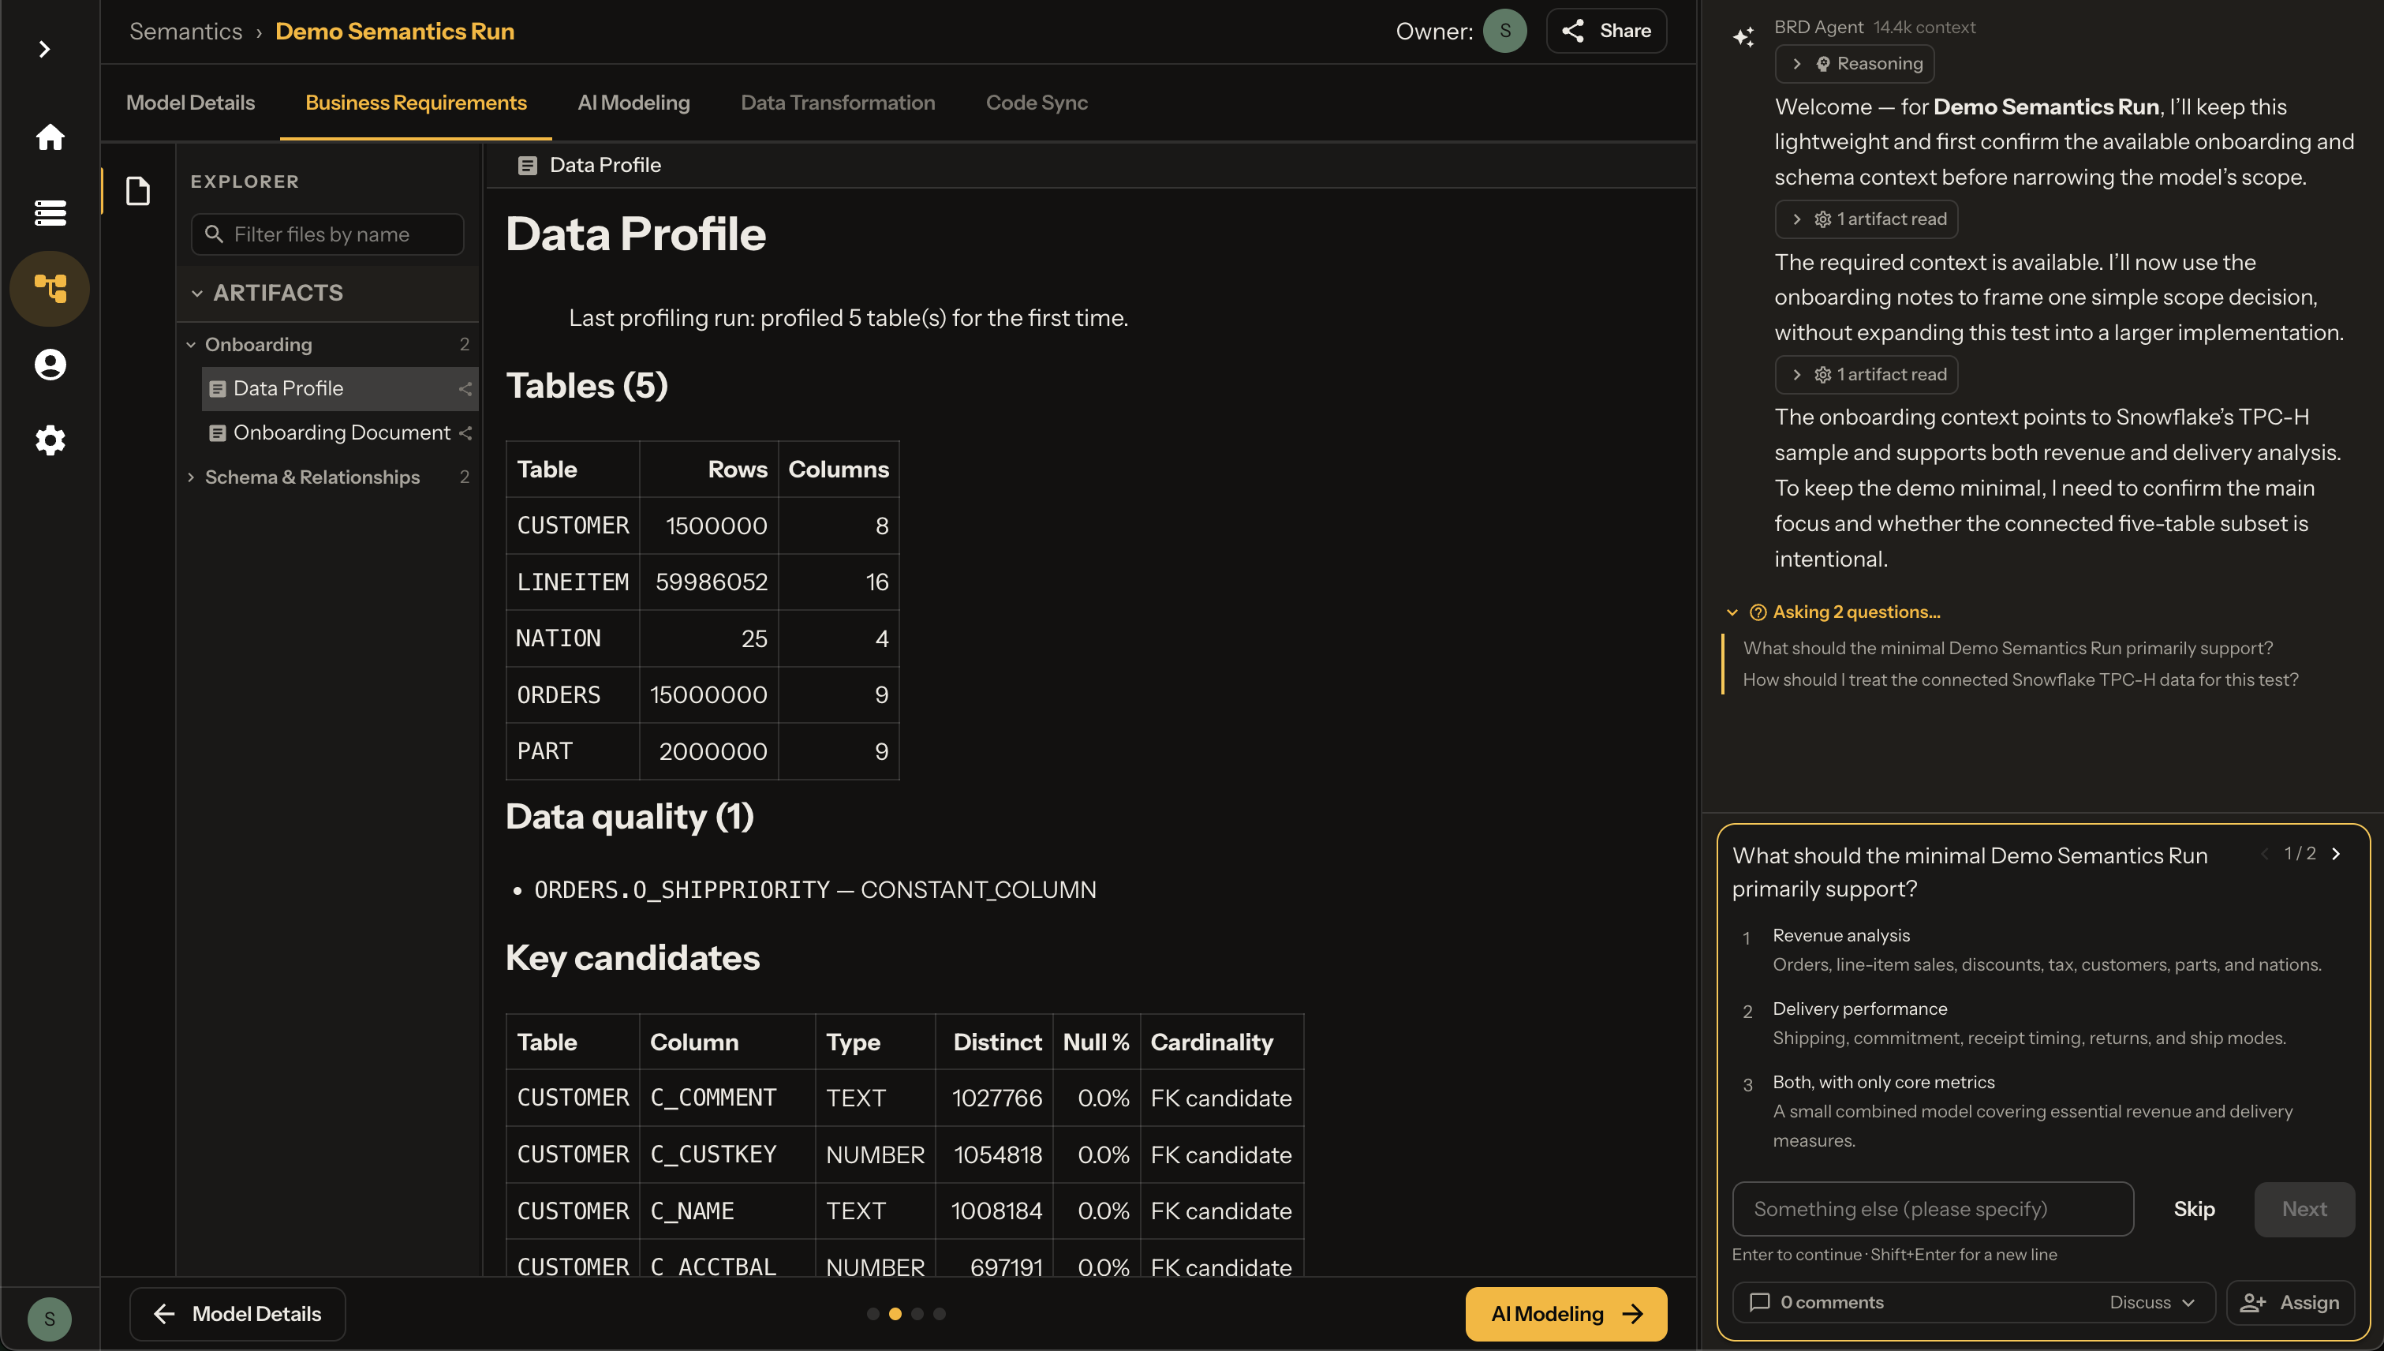Image resolution: width=2384 pixels, height=1351 pixels.
Task: Expand Schema & Relationships folder
Action: pos(190,477)
